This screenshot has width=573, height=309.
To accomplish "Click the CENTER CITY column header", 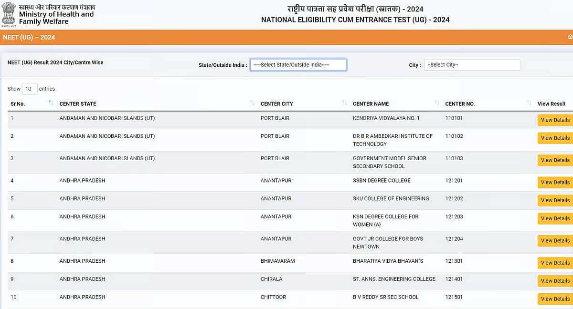I will tap(277, 103).
